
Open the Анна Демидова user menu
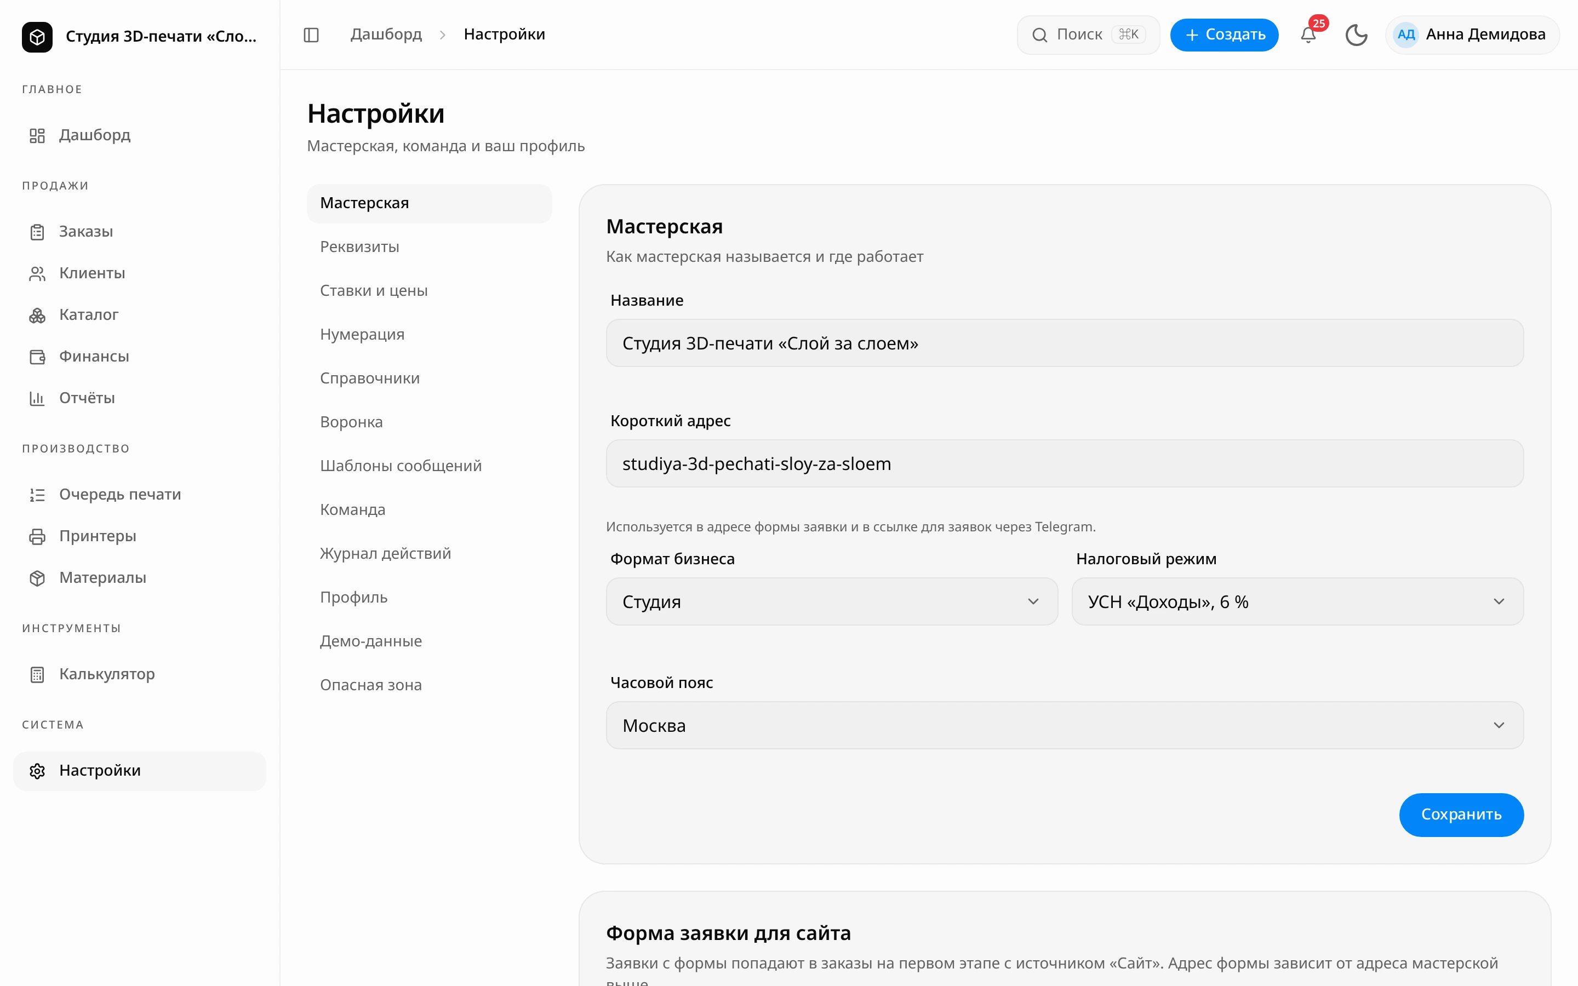click(x=1472, y=35)
